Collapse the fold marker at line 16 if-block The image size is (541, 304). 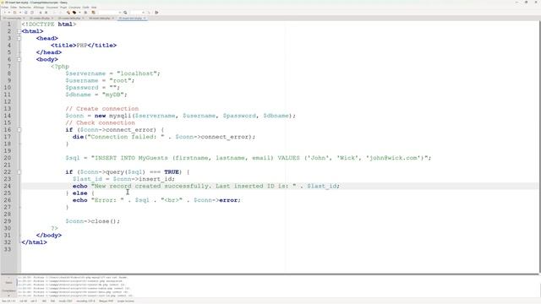point(19,130)
